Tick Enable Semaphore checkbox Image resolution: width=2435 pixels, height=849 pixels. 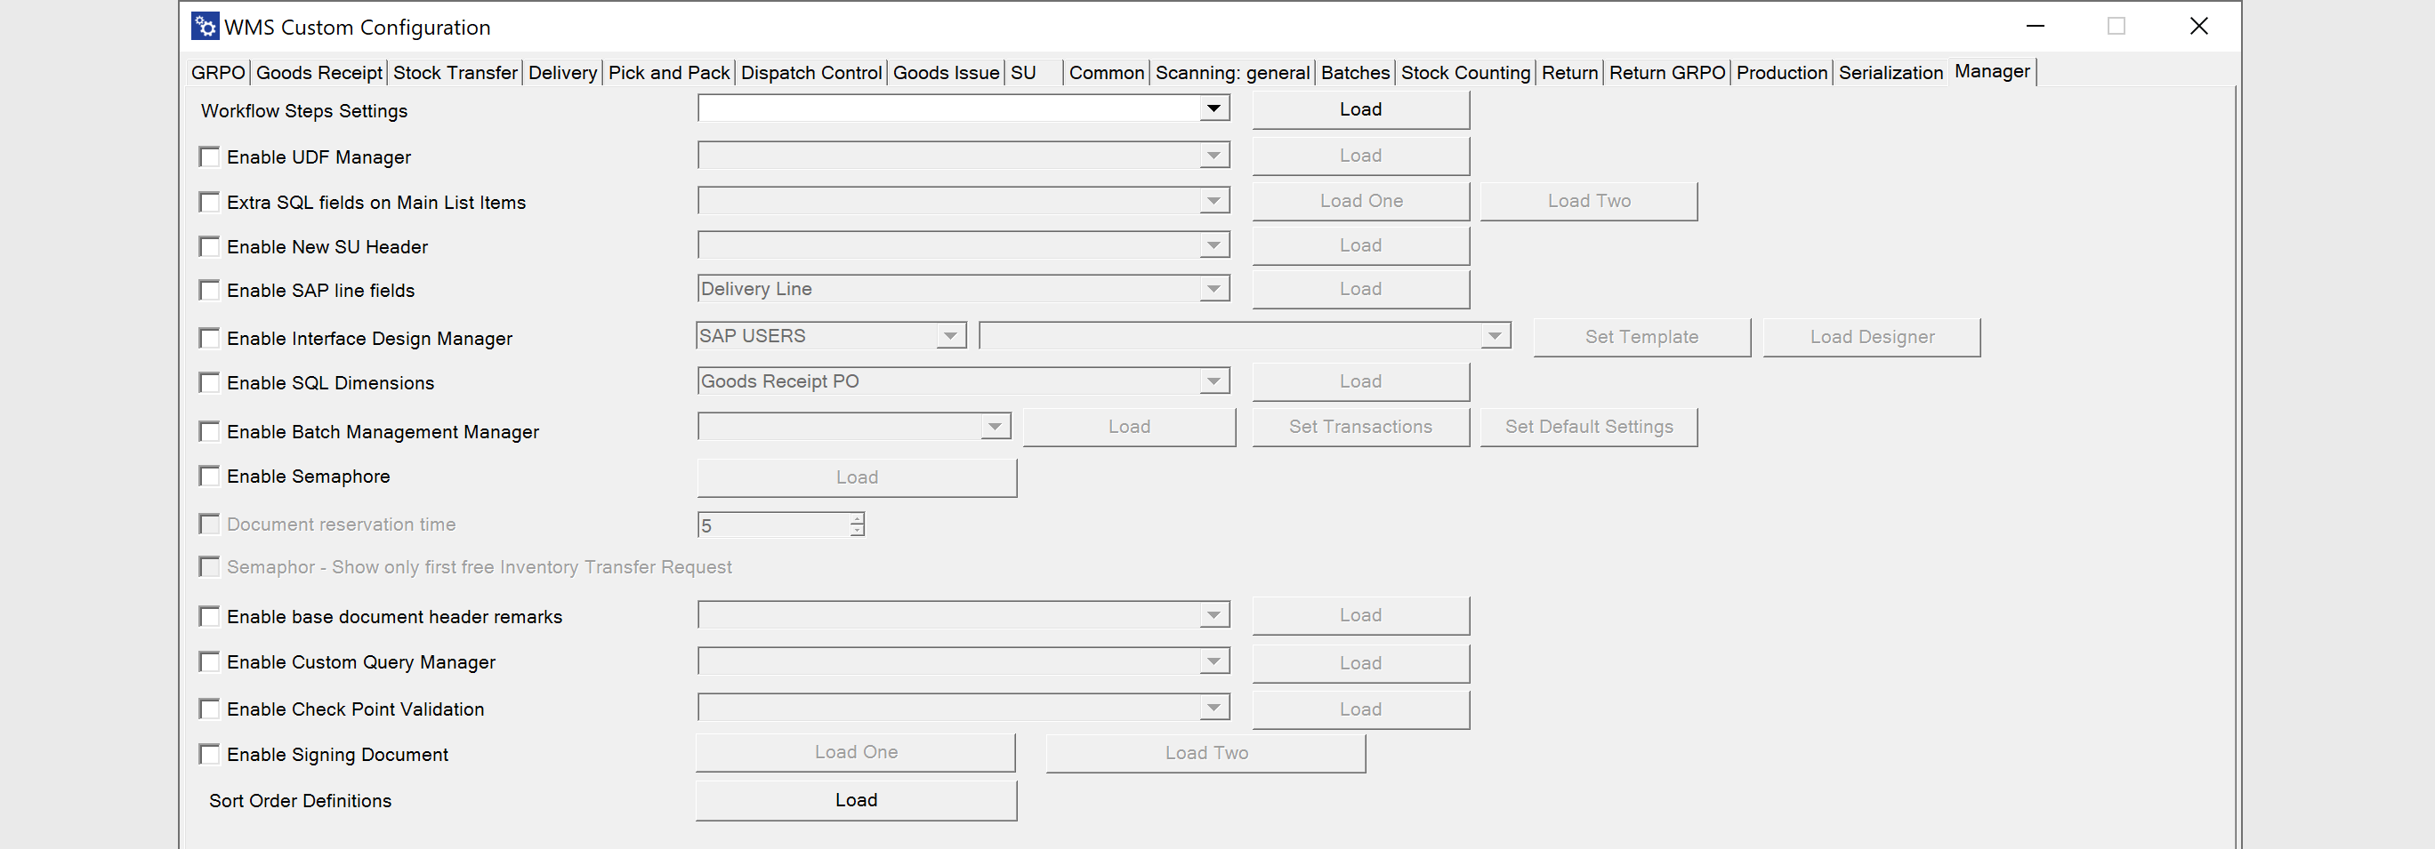tap(210, 476)
